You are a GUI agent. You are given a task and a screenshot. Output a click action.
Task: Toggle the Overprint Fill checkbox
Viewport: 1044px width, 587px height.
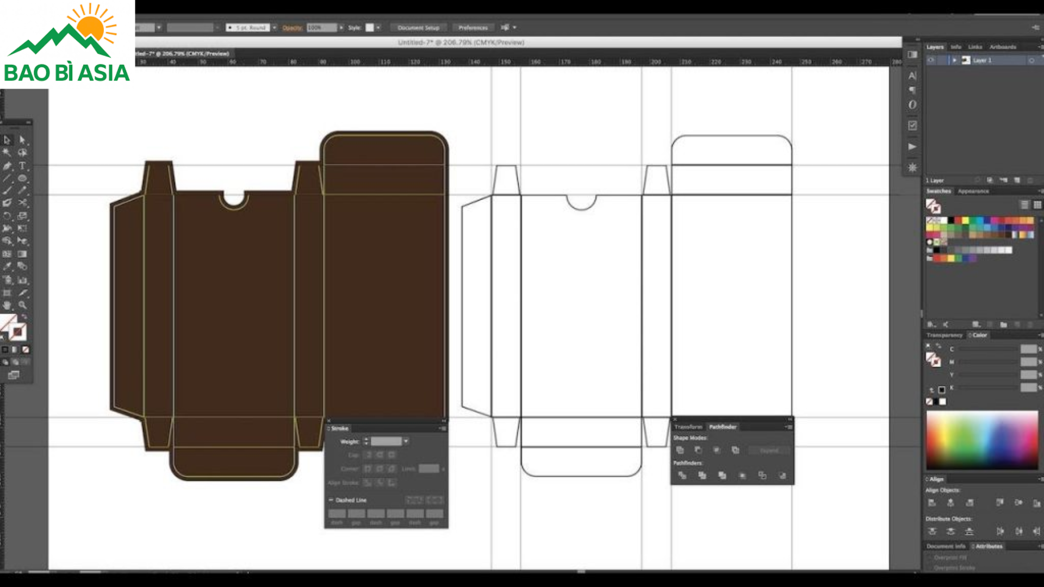(x=929, y=558)
